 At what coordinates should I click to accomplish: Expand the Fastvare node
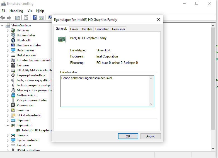tap(8, 65)
